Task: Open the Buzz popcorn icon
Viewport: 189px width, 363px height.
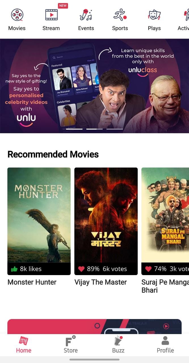Action: pos(118,341)
